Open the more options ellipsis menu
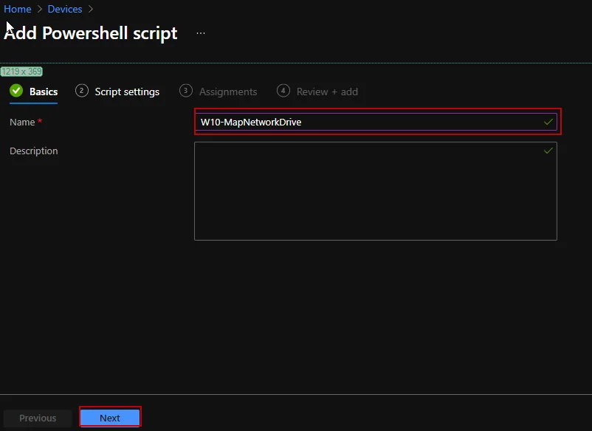 pos(201,33)
